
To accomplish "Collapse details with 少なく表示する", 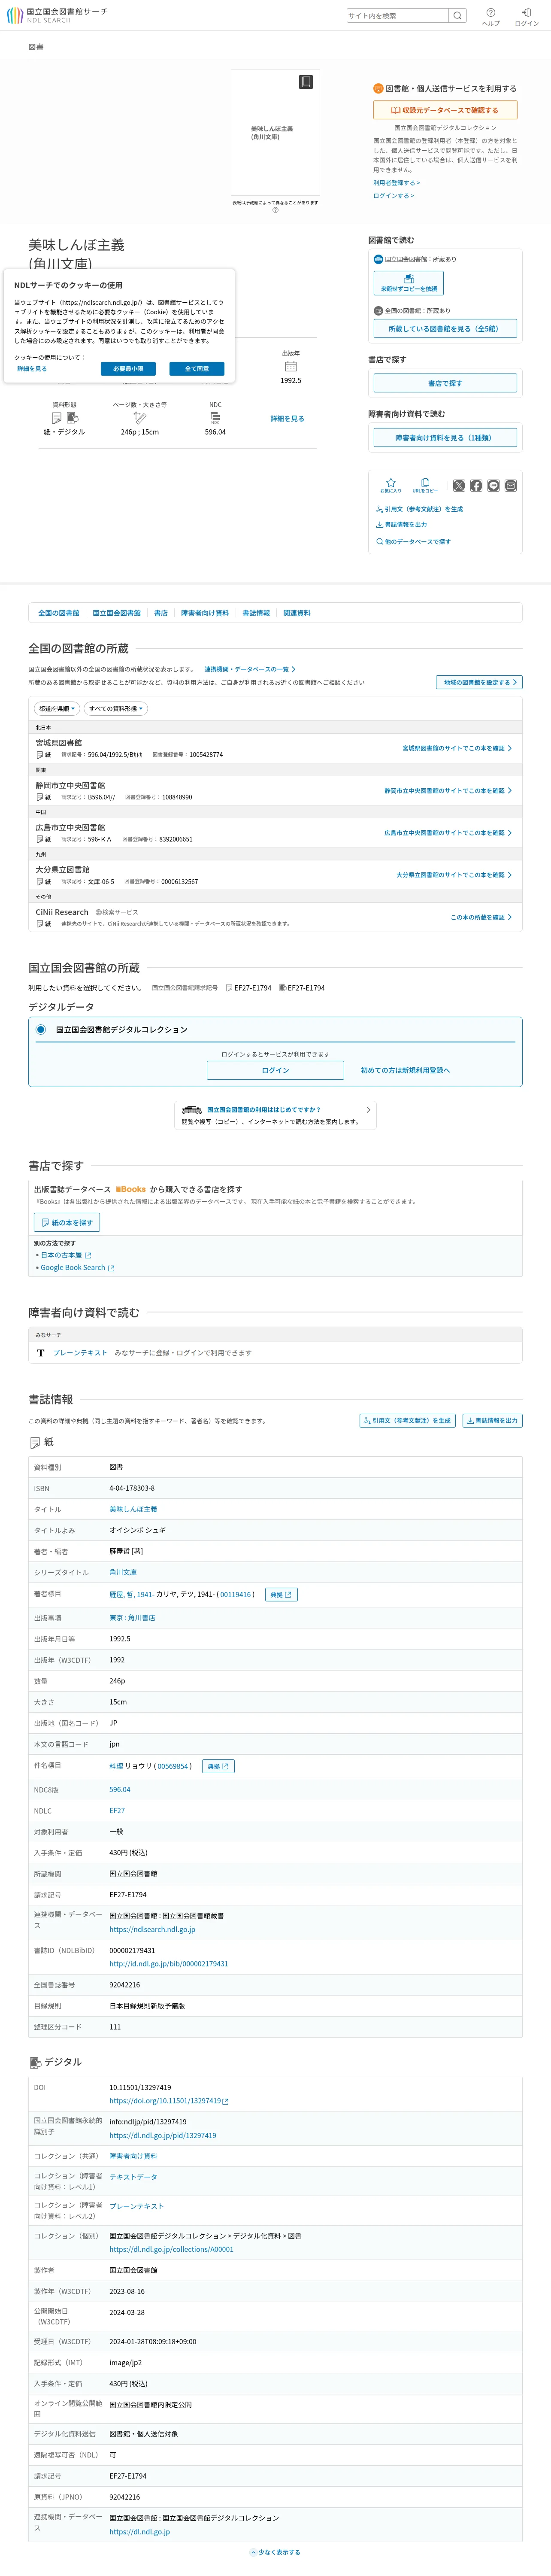I will point(275,2551).
